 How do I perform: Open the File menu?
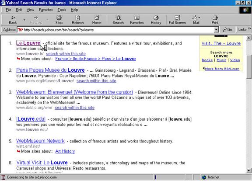8,10
